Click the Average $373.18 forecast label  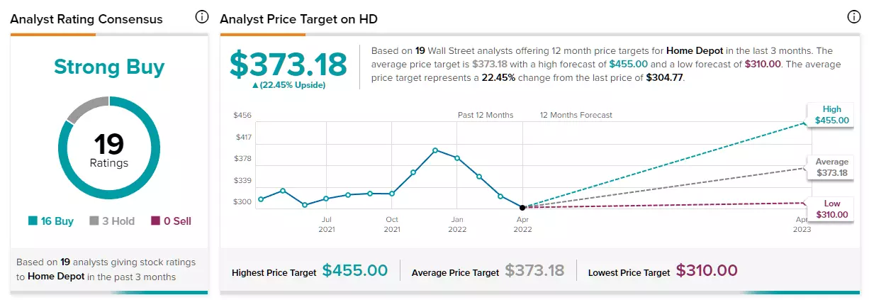[x=832, y=167]
